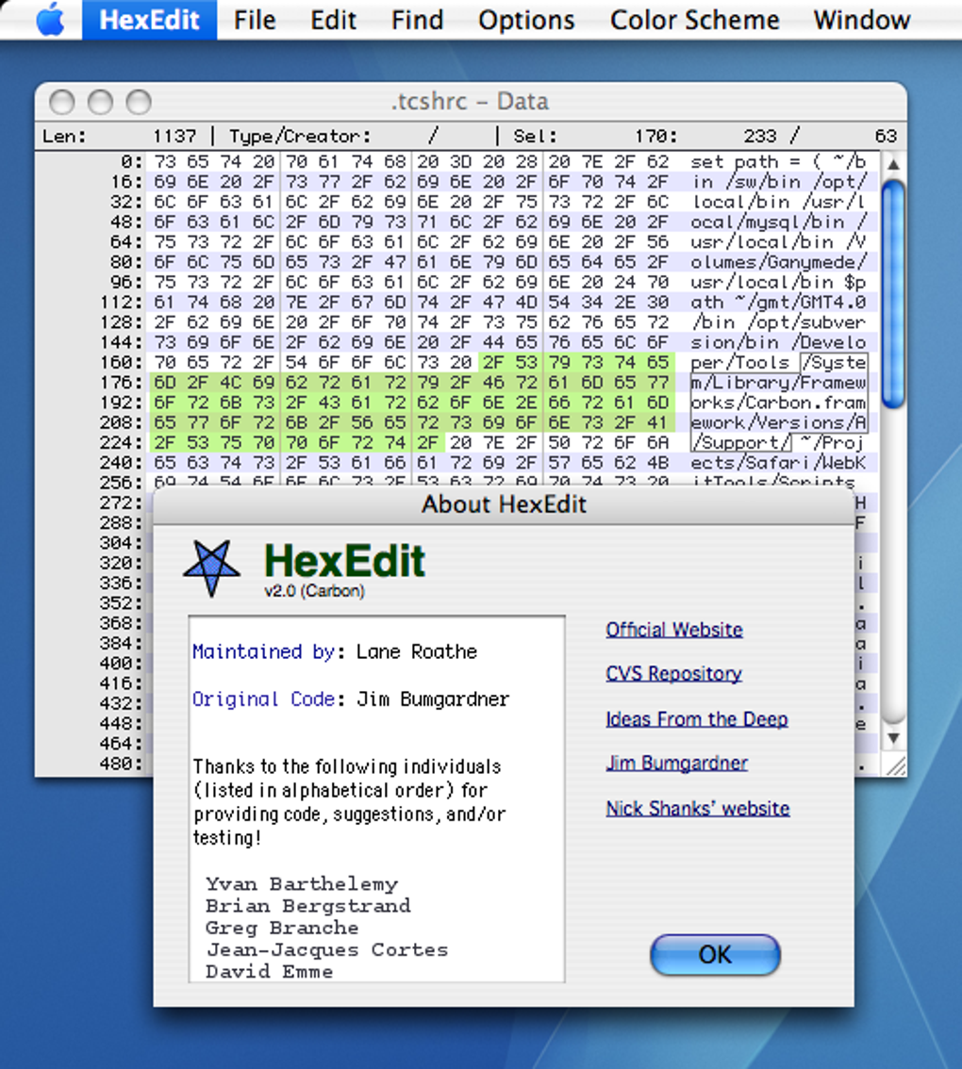The height and width of the screenshot is (1069, 962).
Task: Click the window resize grip corner
Action: (894, 765)
